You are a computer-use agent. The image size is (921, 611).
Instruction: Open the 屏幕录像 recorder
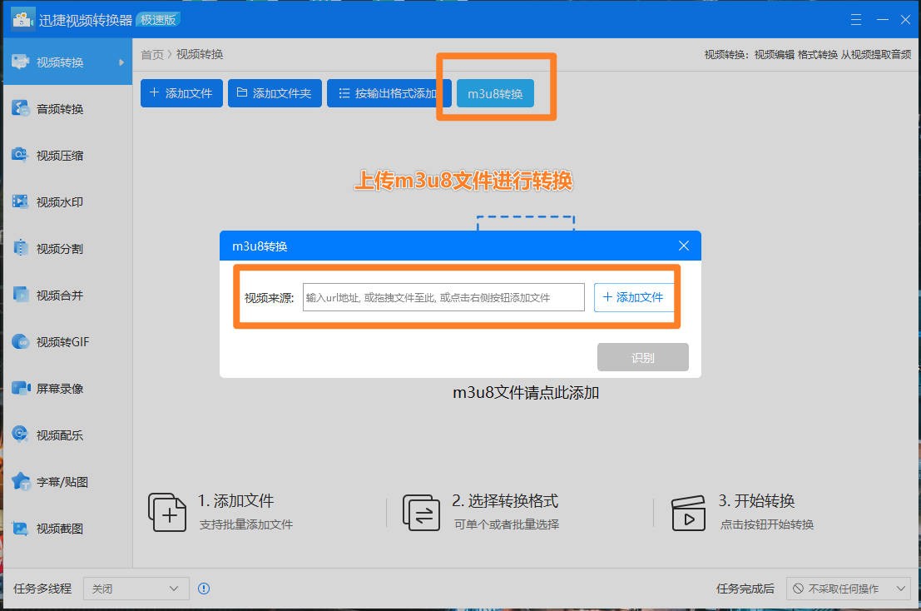point(62,387)
